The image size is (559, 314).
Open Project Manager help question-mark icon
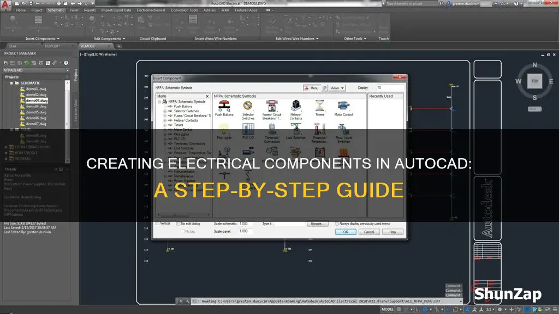pos(66,63)
